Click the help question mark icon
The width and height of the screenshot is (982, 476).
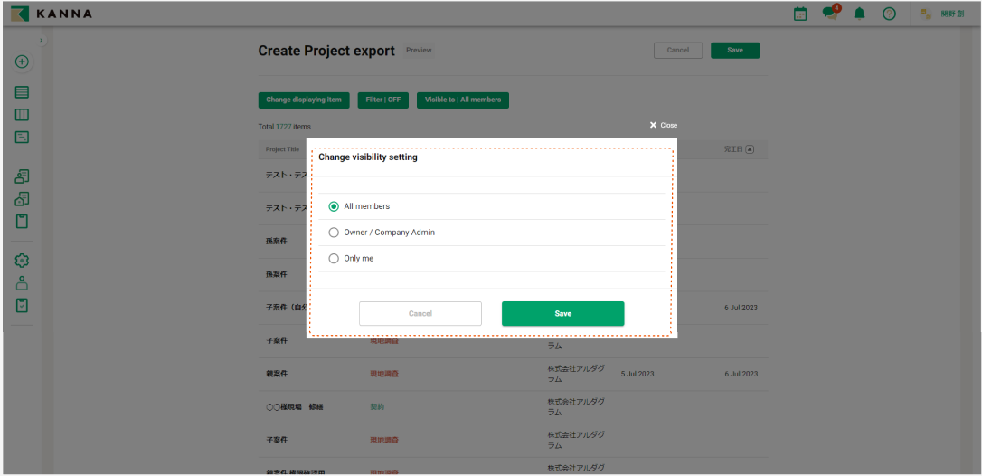click(x=889, y=14)
